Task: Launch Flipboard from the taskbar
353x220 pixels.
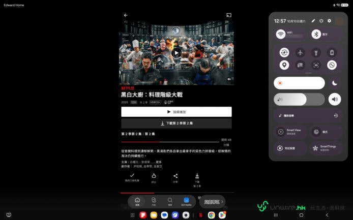Action: [143, 215]
